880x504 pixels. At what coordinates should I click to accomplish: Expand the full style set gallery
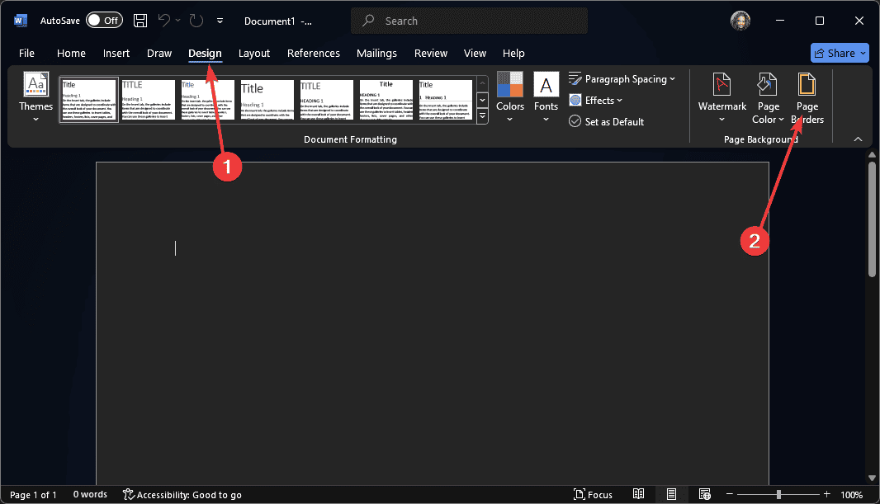(x=483, y=116)
